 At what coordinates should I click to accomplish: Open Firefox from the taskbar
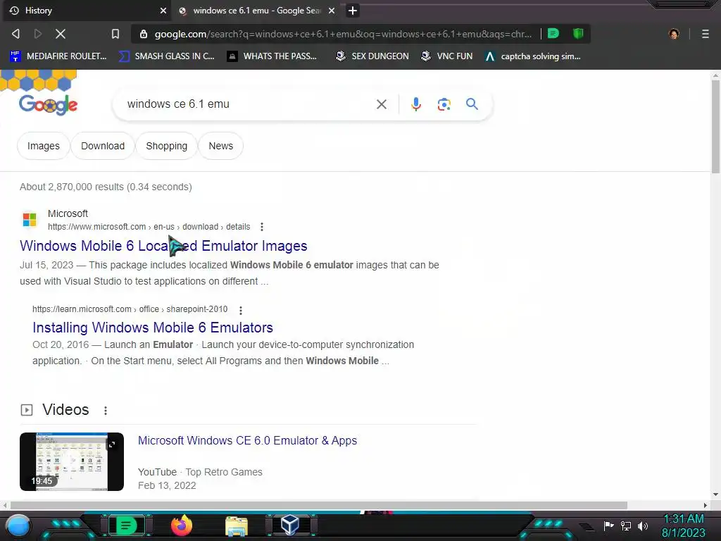pyautogui.click(x=182, y=526)
